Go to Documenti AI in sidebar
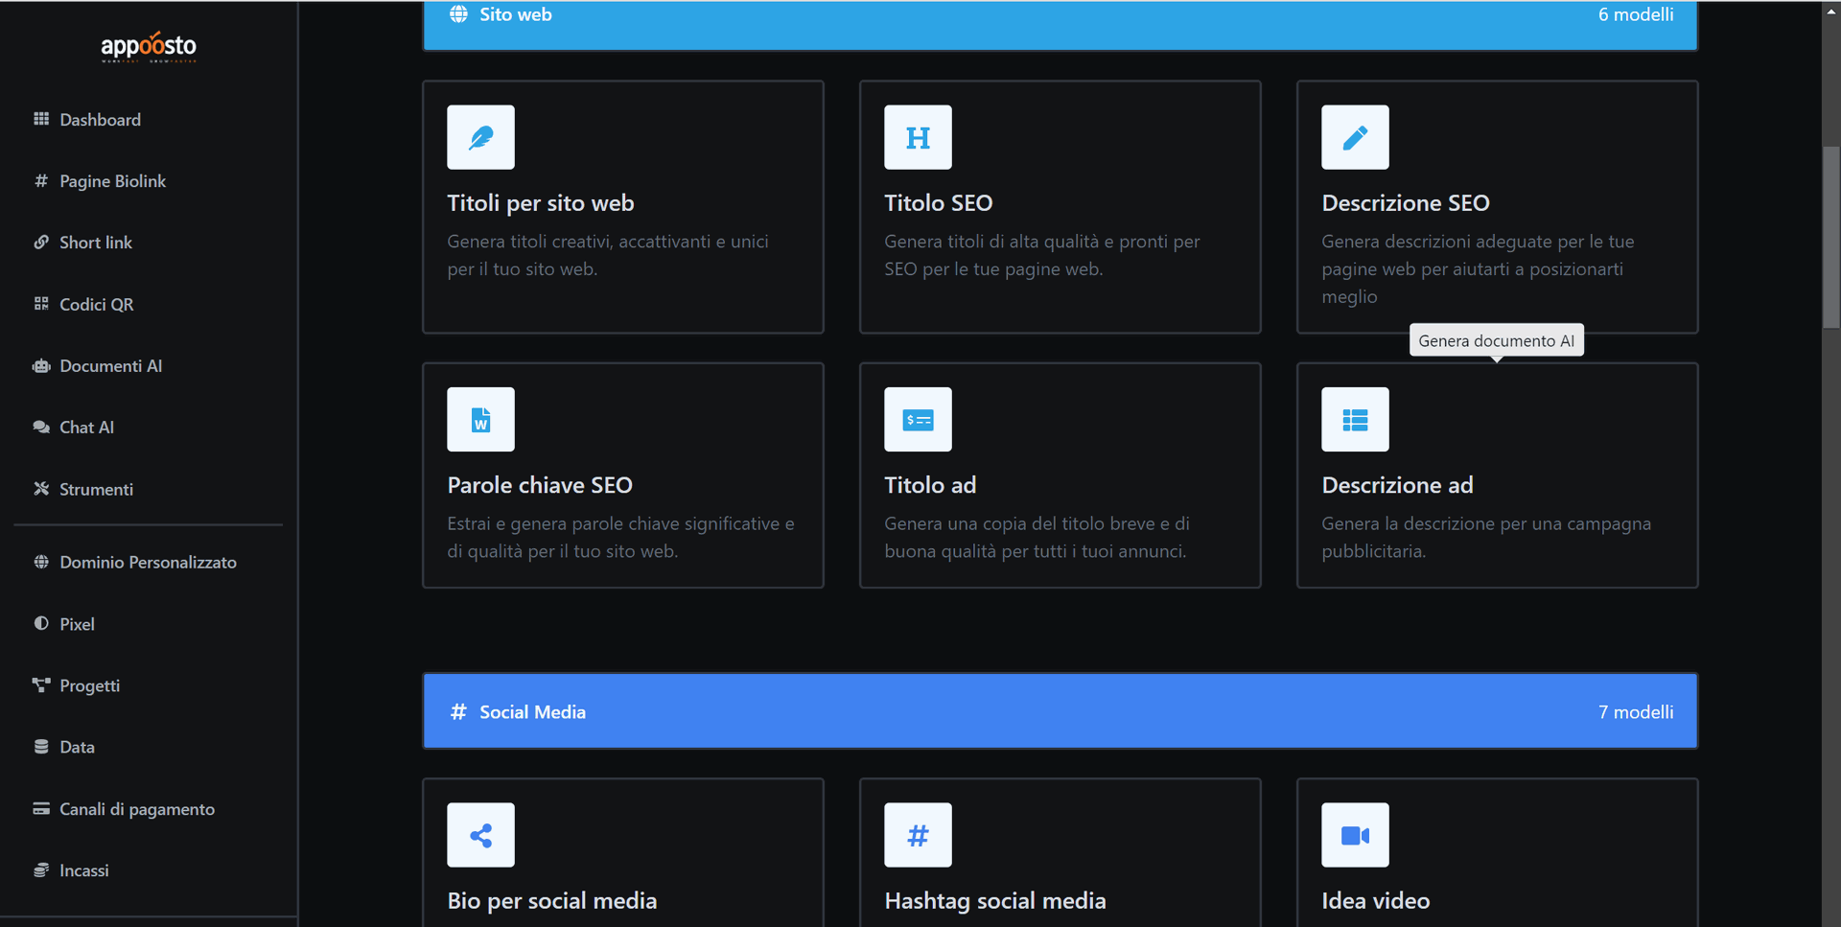This screenshot has width=1841, height=927. coord(110,366)
